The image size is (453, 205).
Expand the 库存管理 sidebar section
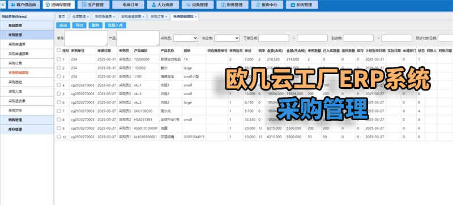pyautogui.click(x=27, y=129)
